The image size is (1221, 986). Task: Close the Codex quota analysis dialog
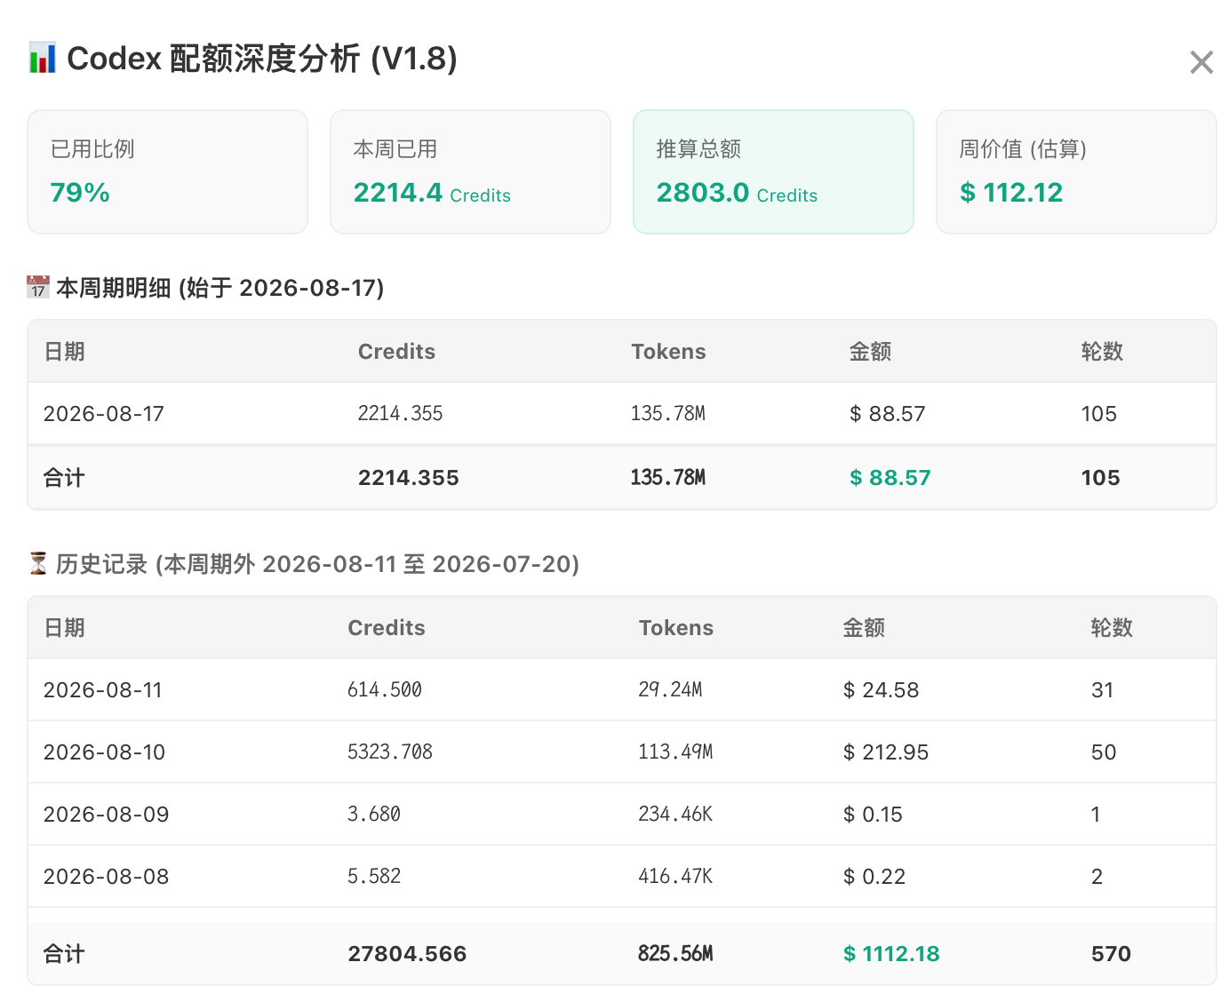(x=1201, y=62)
